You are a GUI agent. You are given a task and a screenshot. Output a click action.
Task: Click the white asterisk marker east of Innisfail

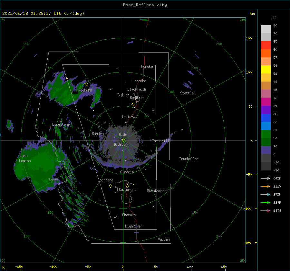coord(153,111)
